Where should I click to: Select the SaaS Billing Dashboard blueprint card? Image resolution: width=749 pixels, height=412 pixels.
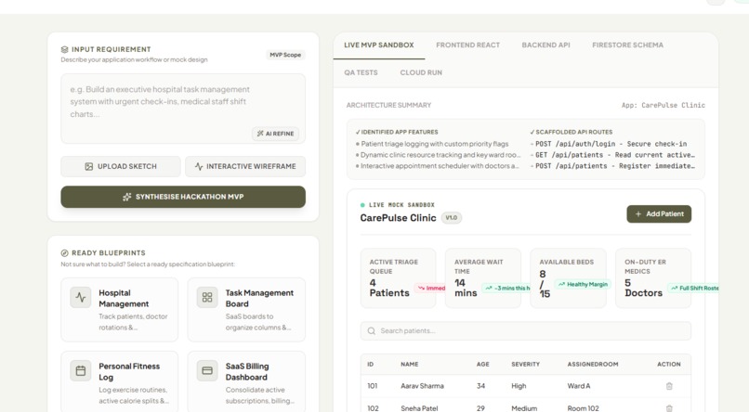(246, 383)
